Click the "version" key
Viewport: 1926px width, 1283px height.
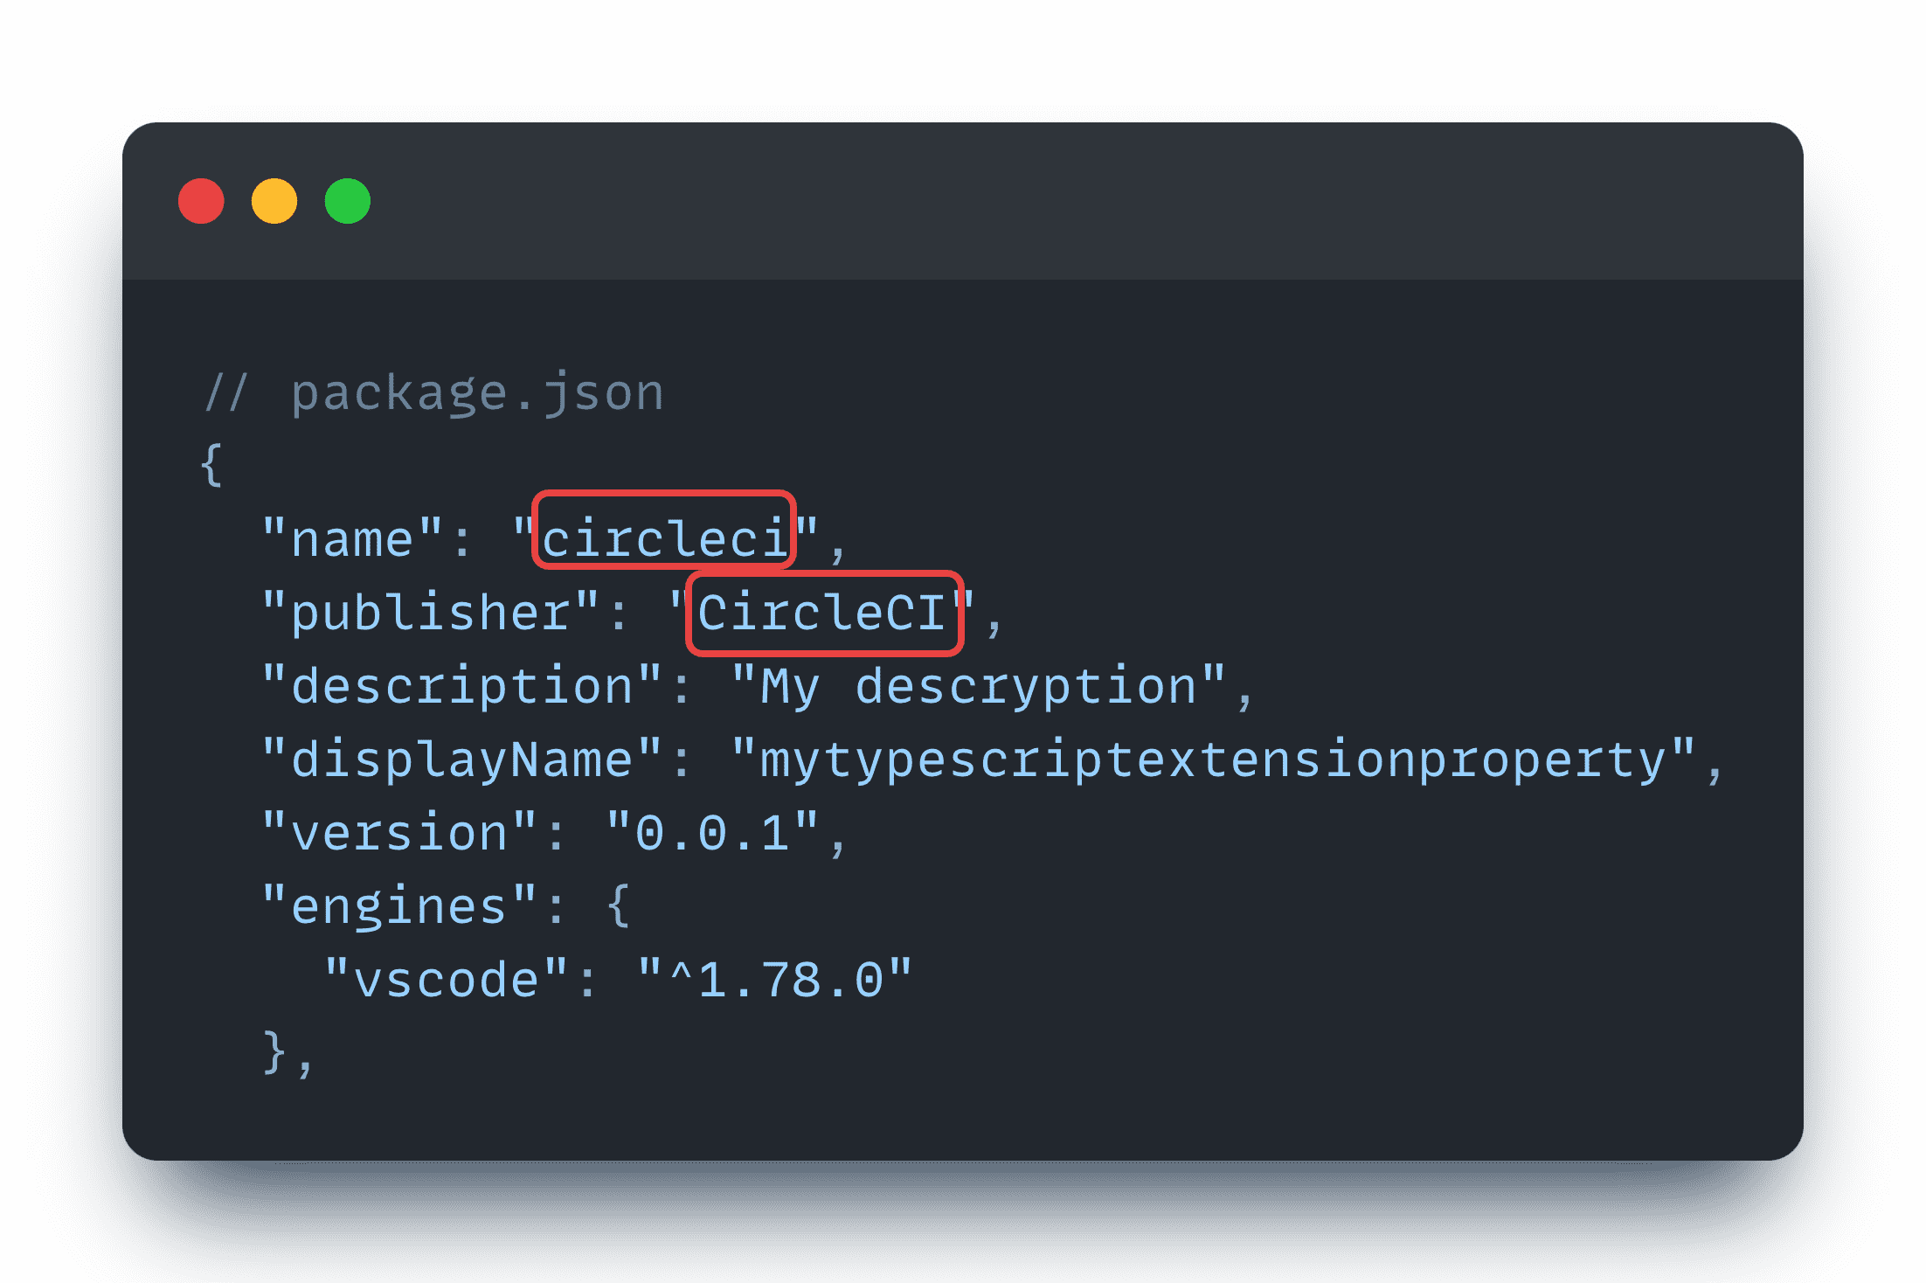[x=399, y=833]
